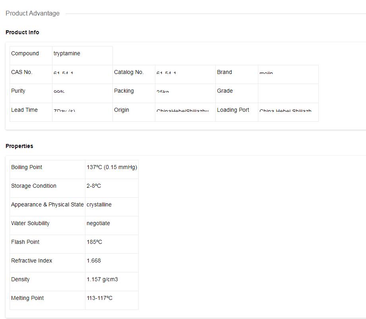This screenshot has height=319, width=366.
Task: Click the Loading Port label
Action: click(x=233, y=110)
